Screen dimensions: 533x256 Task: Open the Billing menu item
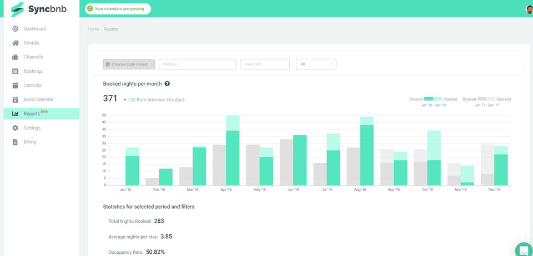pyautogui.click(x=42, y=142)
